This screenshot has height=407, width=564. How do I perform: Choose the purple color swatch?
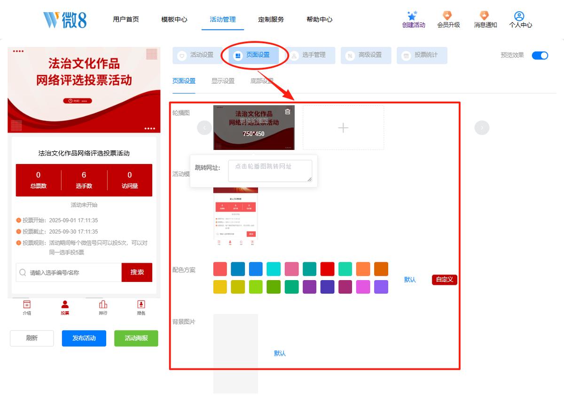pyautogui.click(x=309, y=287)
